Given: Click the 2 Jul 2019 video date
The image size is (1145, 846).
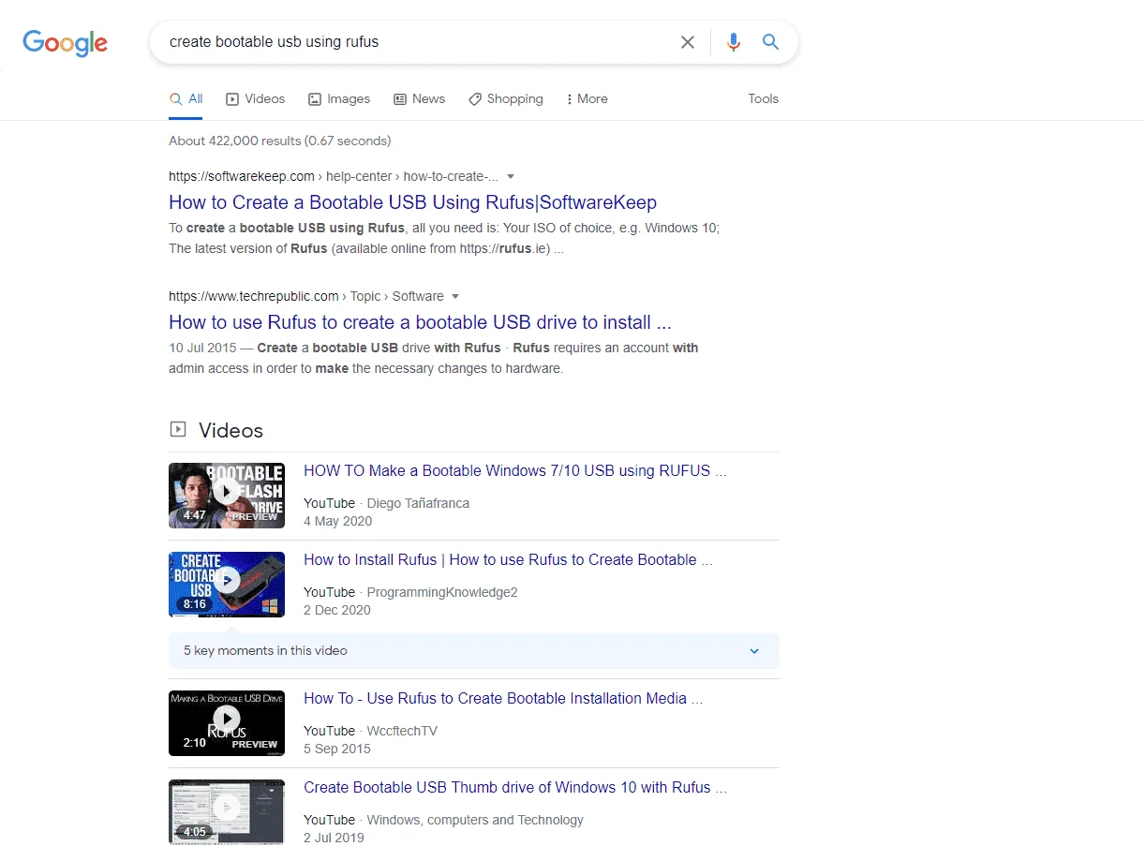Looking at the screenshot, I should 334,838.
